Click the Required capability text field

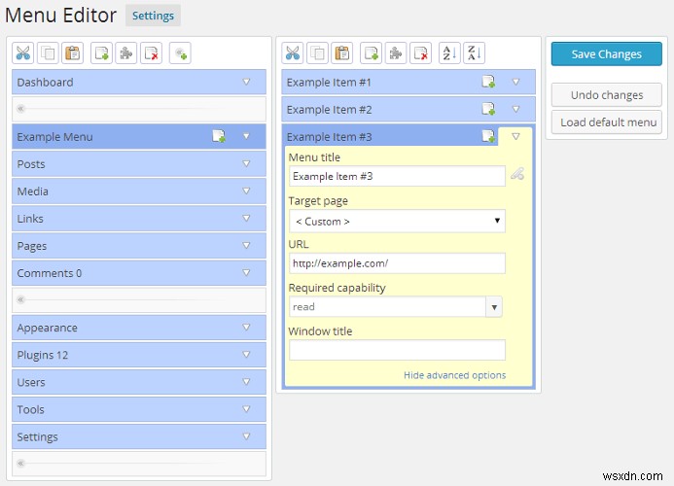tap(388, 307)
